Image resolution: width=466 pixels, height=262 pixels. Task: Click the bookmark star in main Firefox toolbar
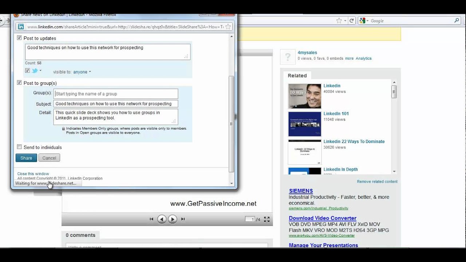339,21
